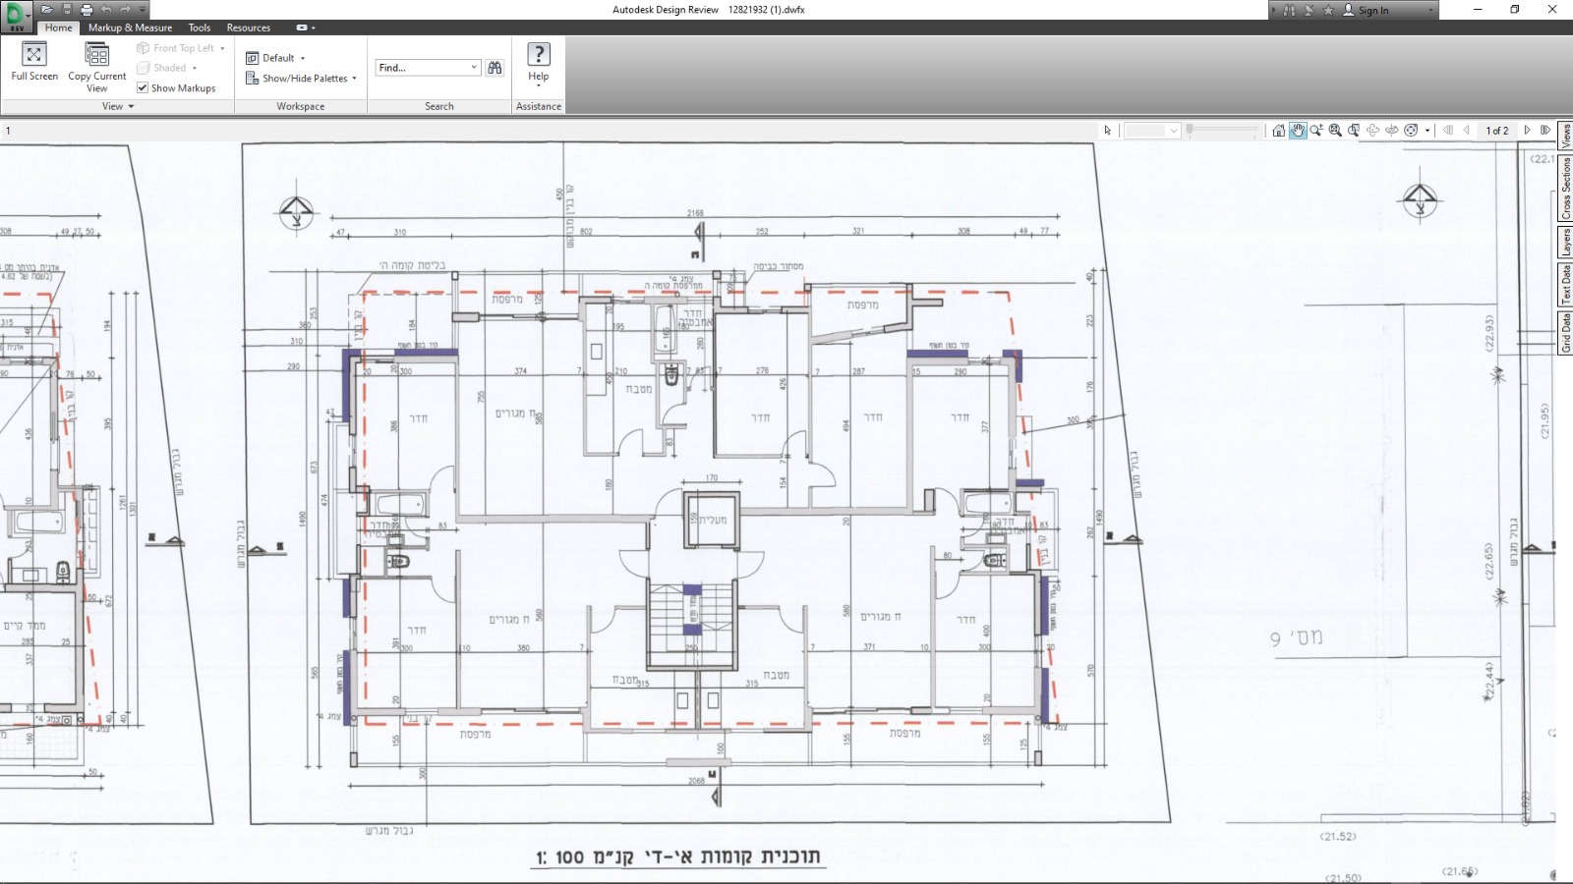Image resolution: width=1573 pixels, height=884 pixels.
Task: Enter Full Screen view
Action: (34, 61)
